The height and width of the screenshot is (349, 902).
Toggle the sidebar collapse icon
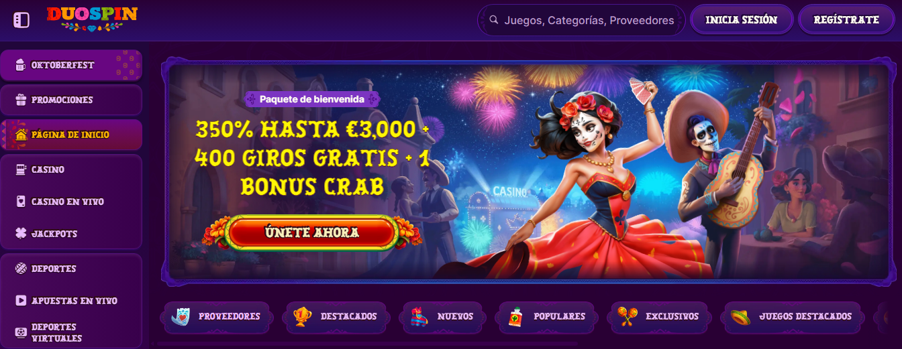point(21,20)
